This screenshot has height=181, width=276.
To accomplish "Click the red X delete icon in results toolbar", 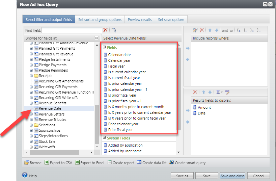I will [195, 92].
